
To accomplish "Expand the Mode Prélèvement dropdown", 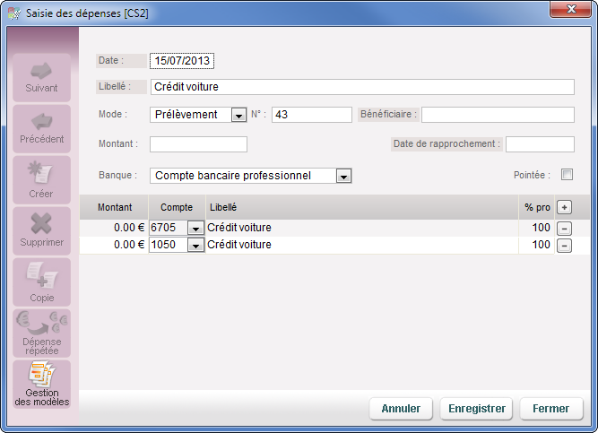I will point(238,115).
